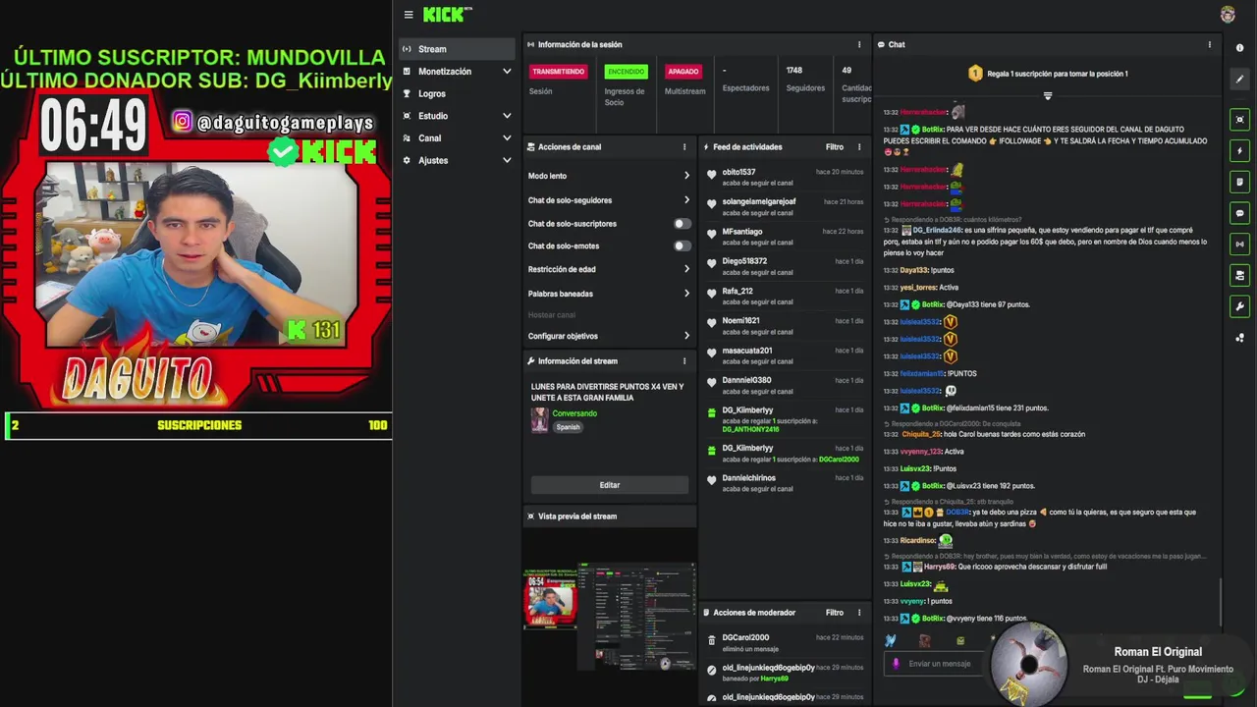The height and width of the screenshot is (707, 1257).
Task: Expand the Ajustes sidebar section
Action: pos(457,161)
